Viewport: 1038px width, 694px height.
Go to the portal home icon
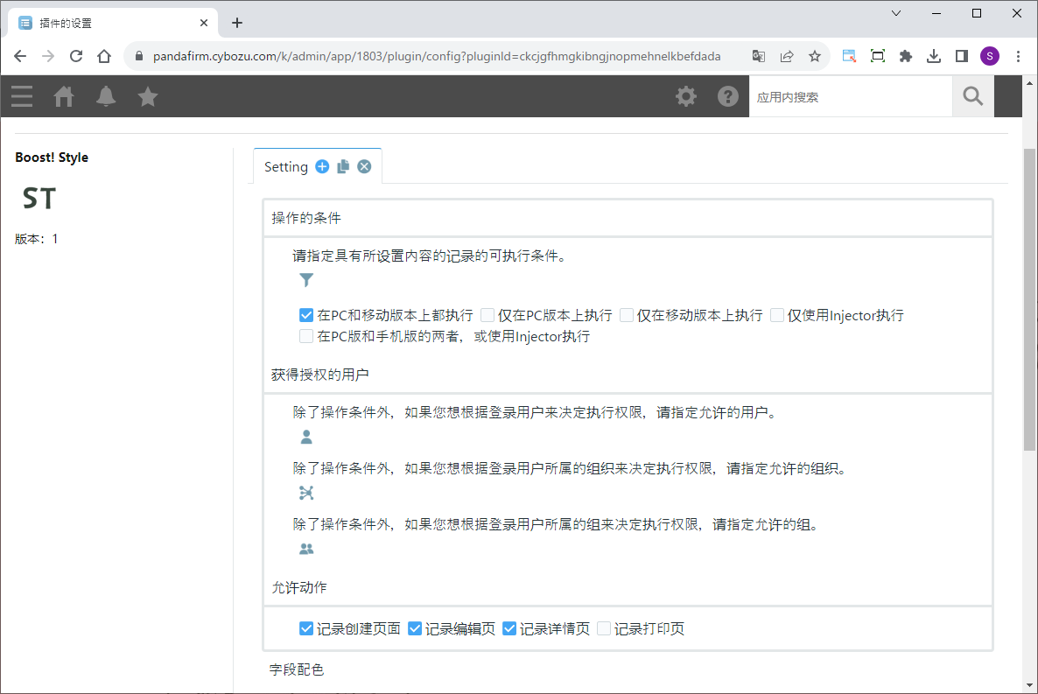[64, 96]
